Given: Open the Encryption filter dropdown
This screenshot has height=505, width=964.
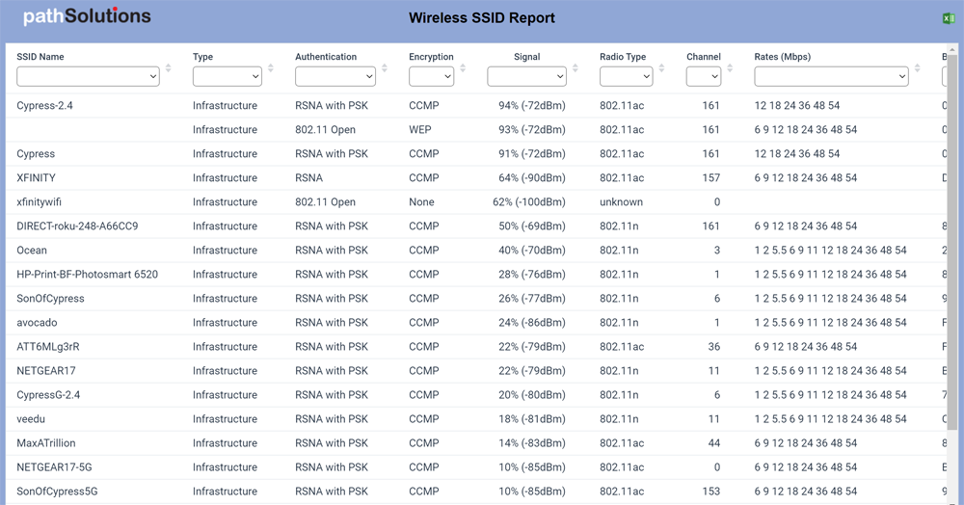Looking at the screenshot, I should [431, 76].
